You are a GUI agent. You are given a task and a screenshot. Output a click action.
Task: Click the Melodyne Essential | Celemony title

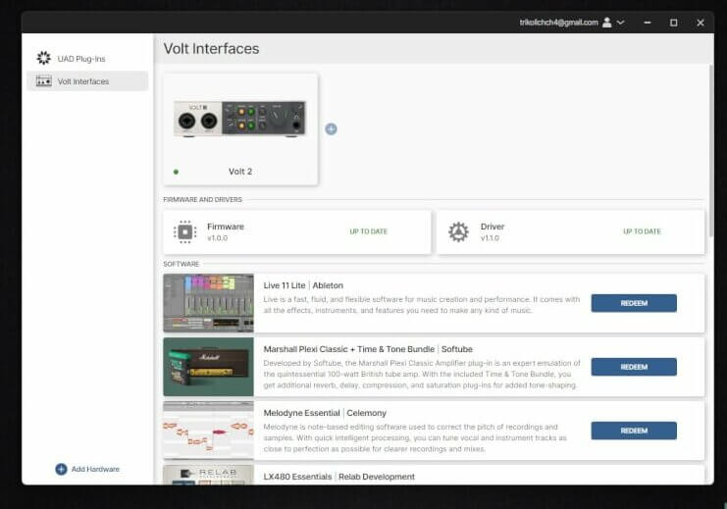point(325,413)
